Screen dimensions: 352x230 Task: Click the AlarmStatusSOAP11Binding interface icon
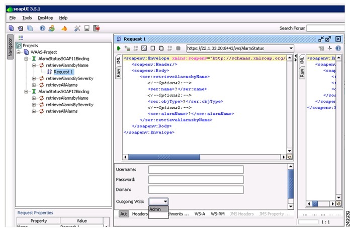pos(34,59)
